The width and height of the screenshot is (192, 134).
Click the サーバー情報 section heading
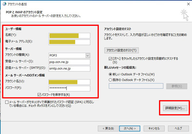click(13, 49)
